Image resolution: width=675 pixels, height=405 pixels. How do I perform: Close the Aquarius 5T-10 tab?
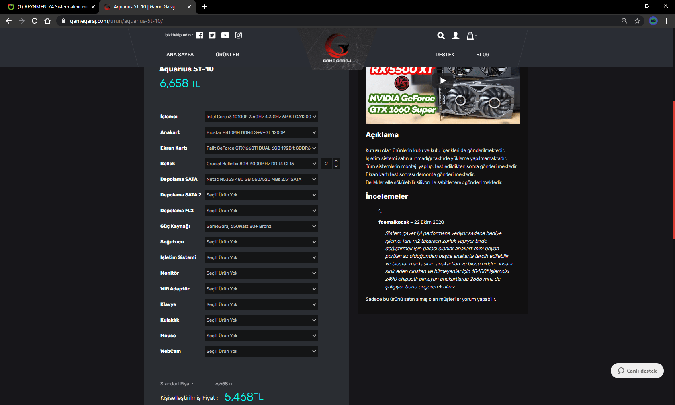189,7
